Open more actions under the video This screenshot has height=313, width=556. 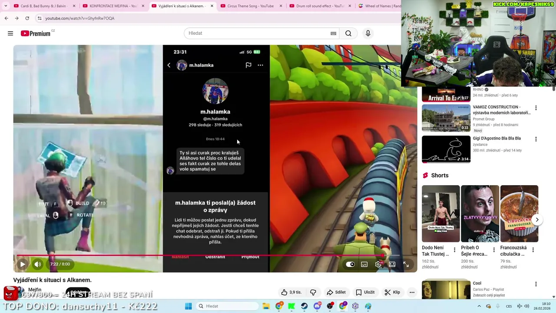[x=412, y=292]
